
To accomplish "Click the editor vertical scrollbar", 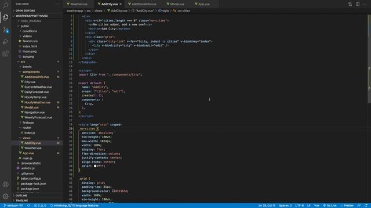I will point(369,59).
